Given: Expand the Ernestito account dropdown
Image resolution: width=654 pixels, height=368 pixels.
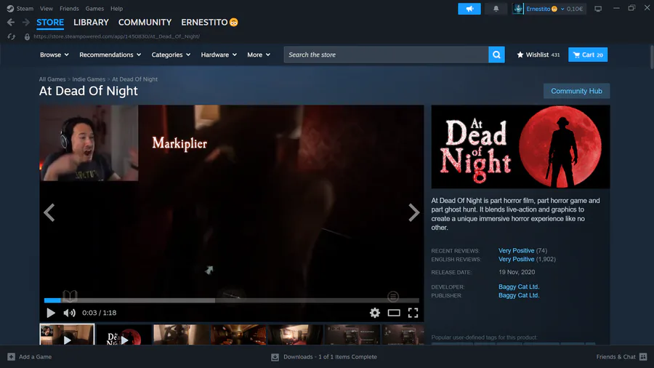Looking at the screenshot, I should tap(545, 9).
